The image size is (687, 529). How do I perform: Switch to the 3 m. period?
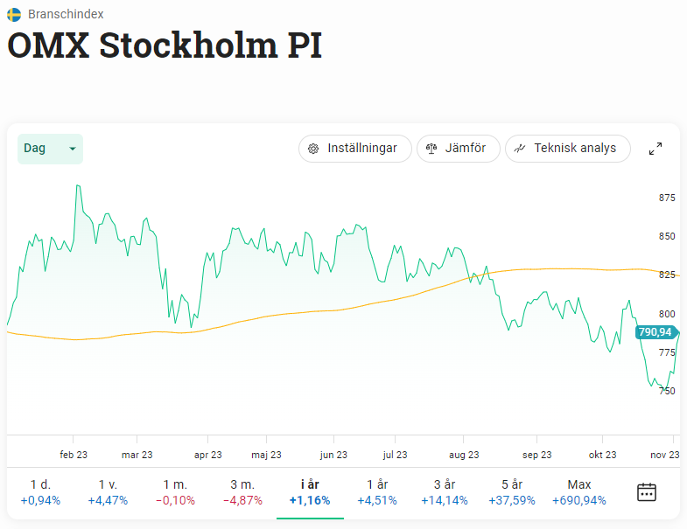point(242,492)
